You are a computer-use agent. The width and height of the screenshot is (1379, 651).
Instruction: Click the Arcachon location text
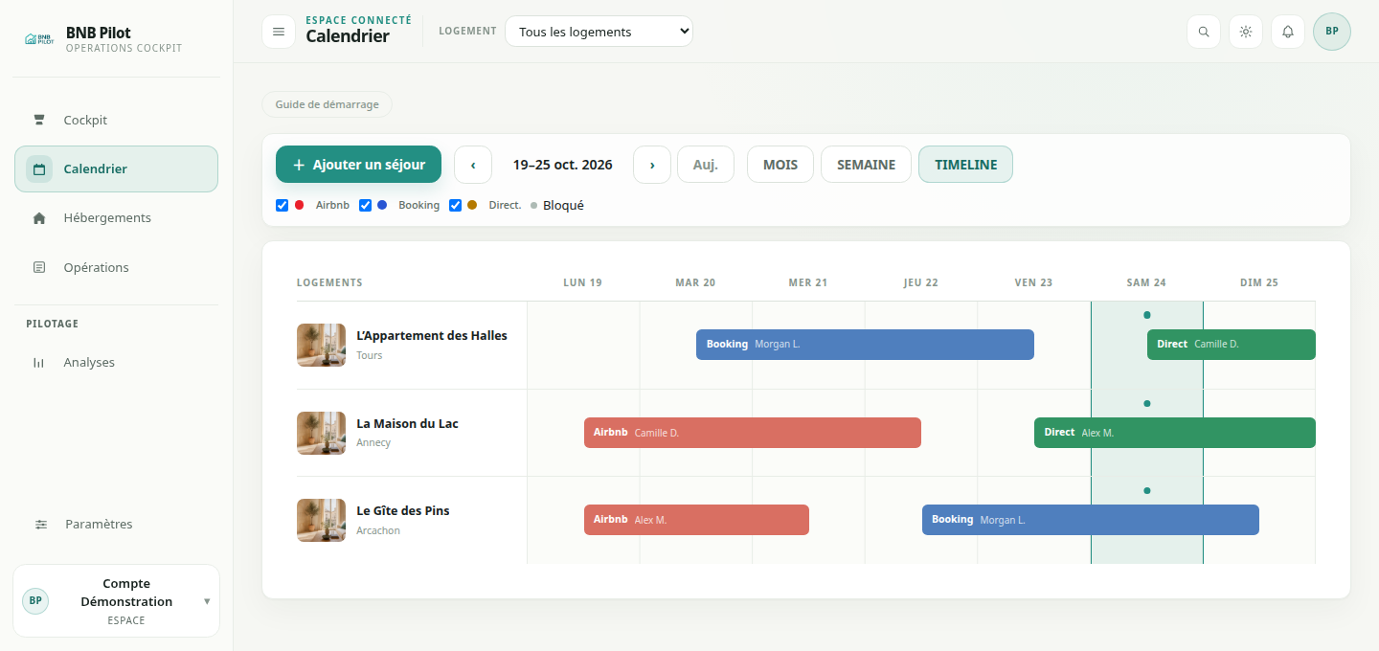click(378, 530)
